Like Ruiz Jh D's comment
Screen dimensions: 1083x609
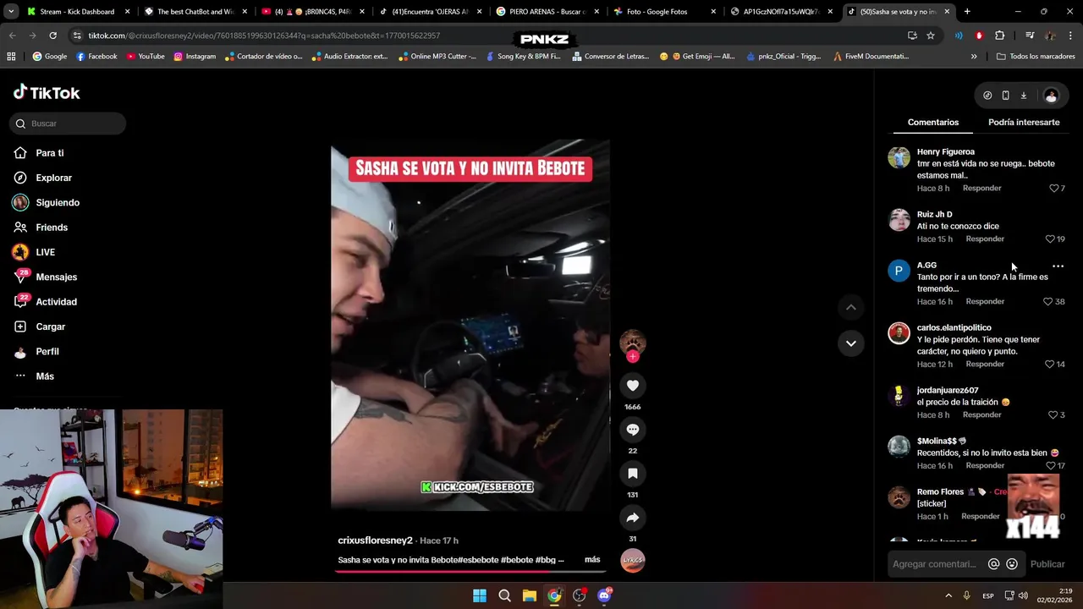[x=1050, y=239]
